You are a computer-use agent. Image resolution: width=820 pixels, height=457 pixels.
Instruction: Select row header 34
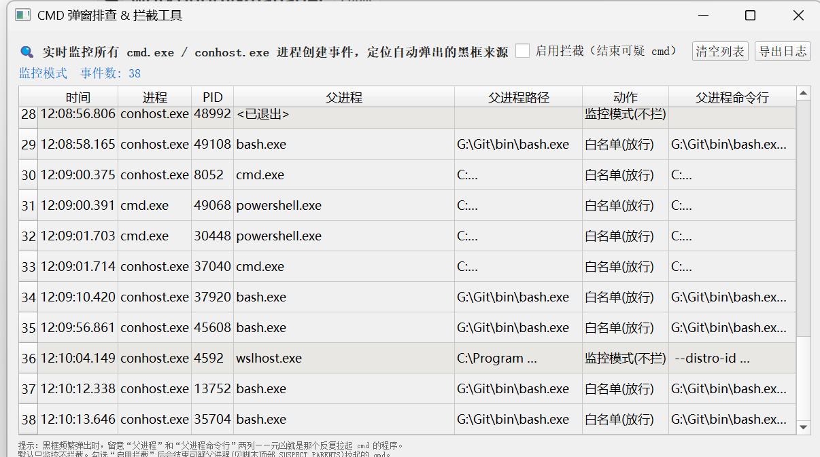coord(28,297)
